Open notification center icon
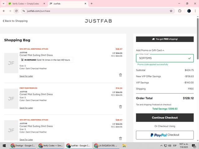Image resolution: width=199 pixels, height=149 pixels. coord(194,146)
